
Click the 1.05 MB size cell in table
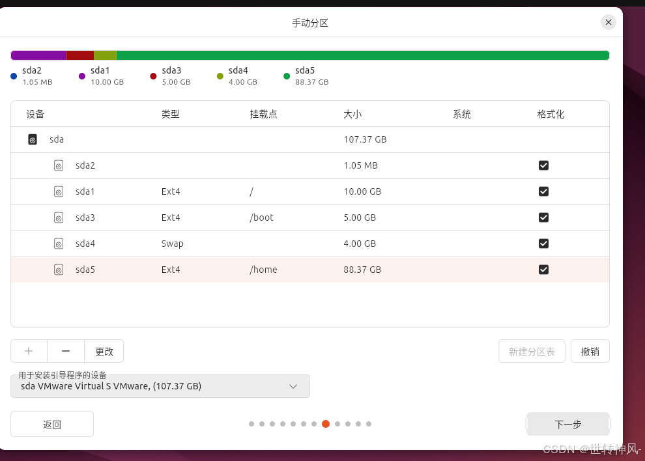[x=361, y=165]
